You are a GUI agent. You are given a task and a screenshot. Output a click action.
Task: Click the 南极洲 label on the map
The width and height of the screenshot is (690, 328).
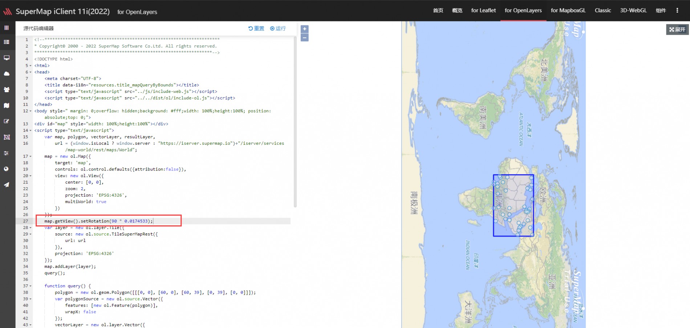click(414, 202)
